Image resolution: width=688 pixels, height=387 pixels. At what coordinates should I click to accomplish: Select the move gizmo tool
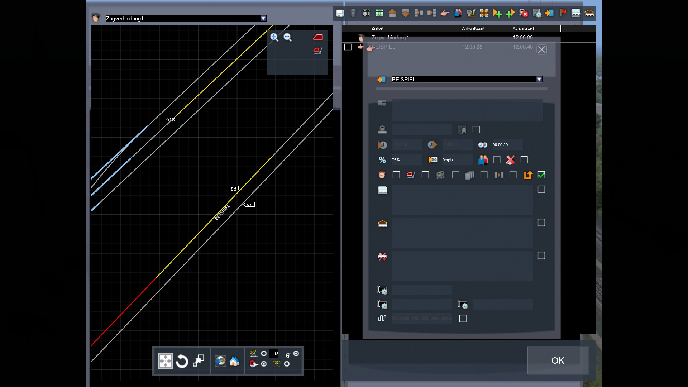[x=166, y=361]
